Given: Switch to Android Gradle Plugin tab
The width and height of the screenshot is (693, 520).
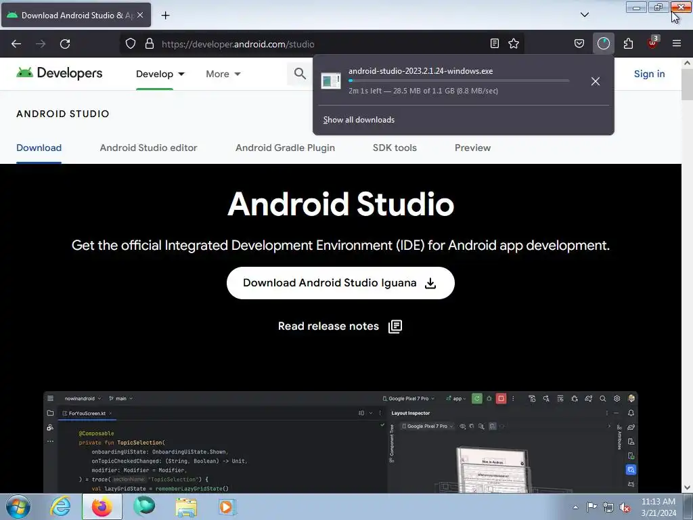Looking at the screenshot, I should tap(285, 148).
